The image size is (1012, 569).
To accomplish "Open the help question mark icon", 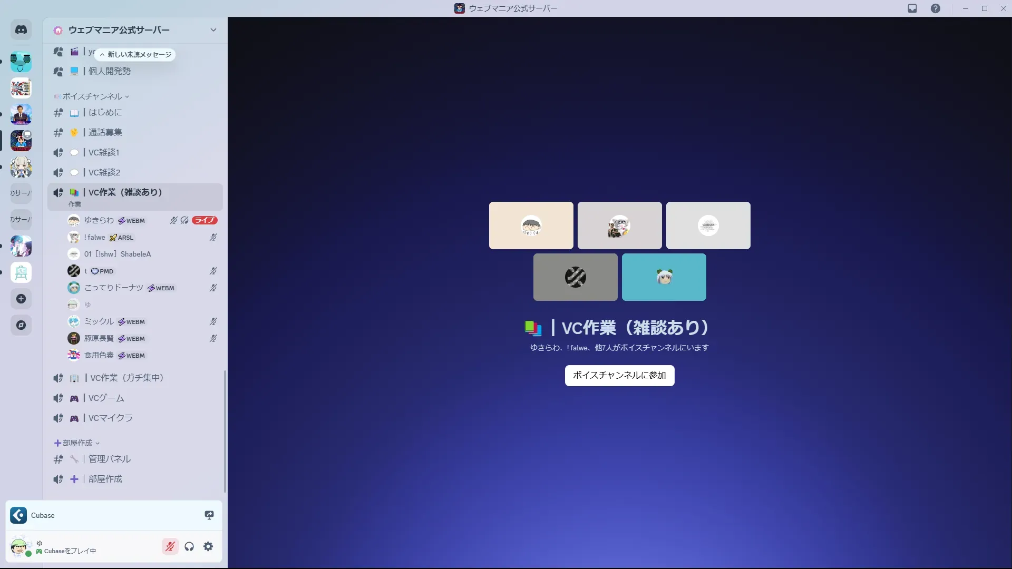I will pyautogui.click(x=935, y=8).
